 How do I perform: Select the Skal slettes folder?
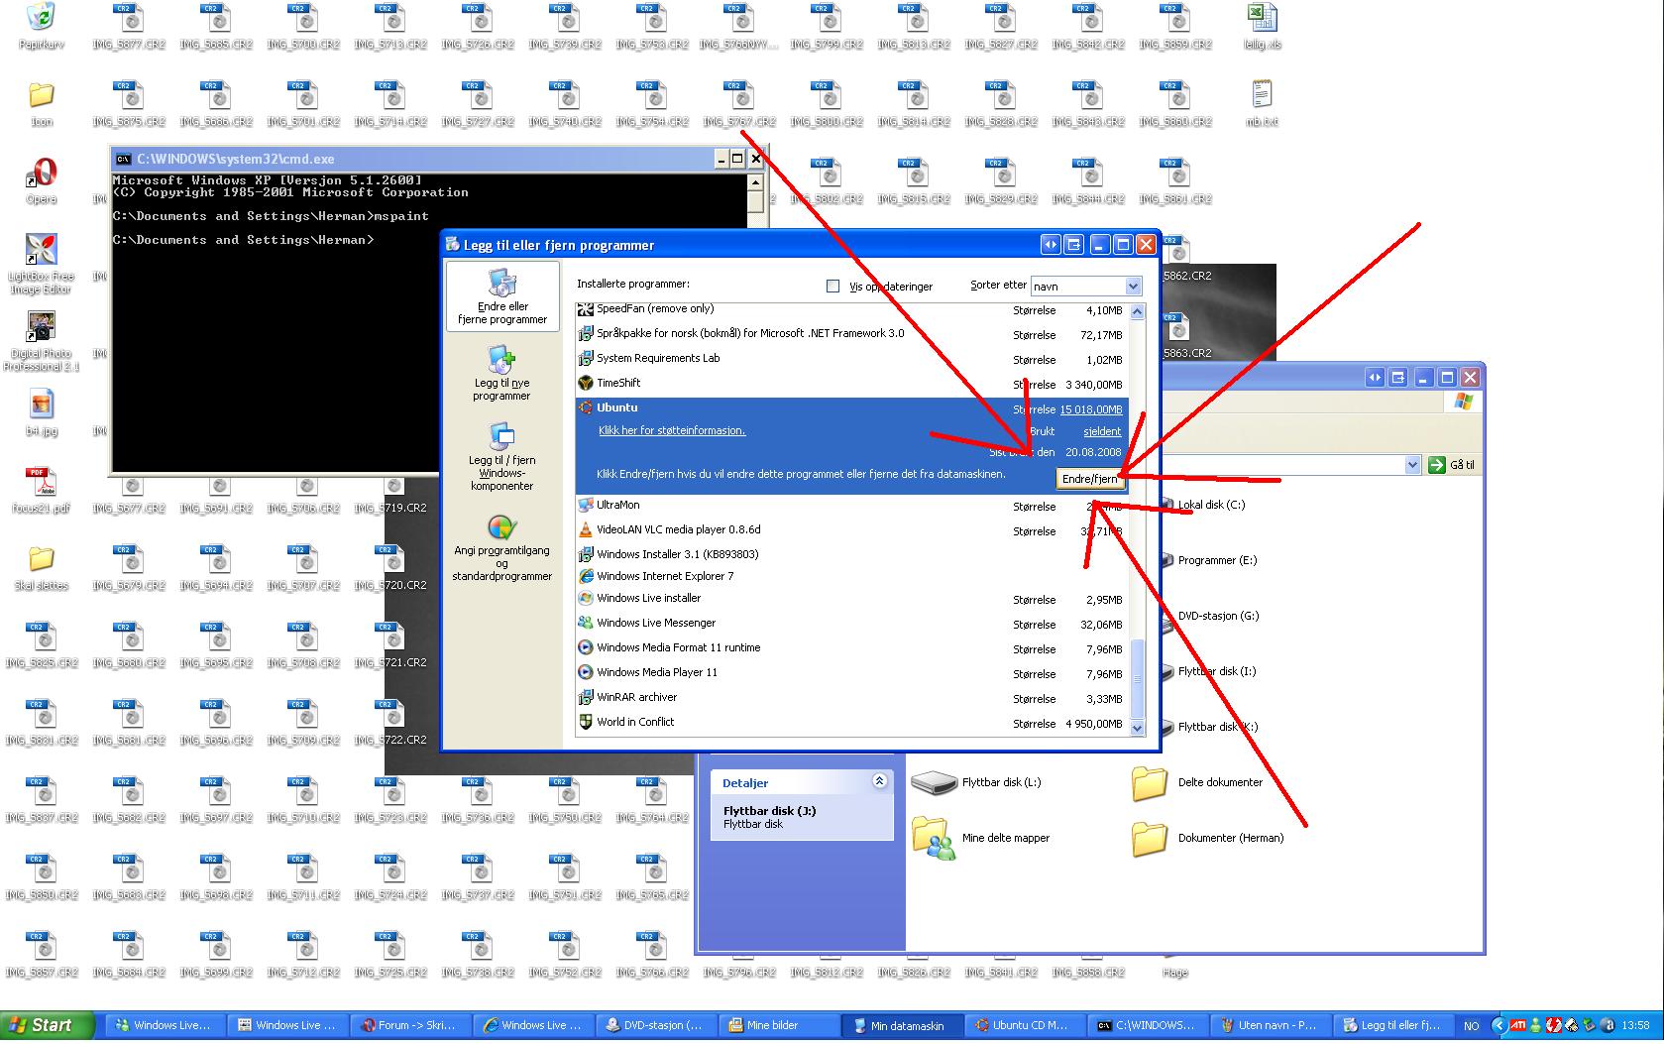(x=42, y=568)
